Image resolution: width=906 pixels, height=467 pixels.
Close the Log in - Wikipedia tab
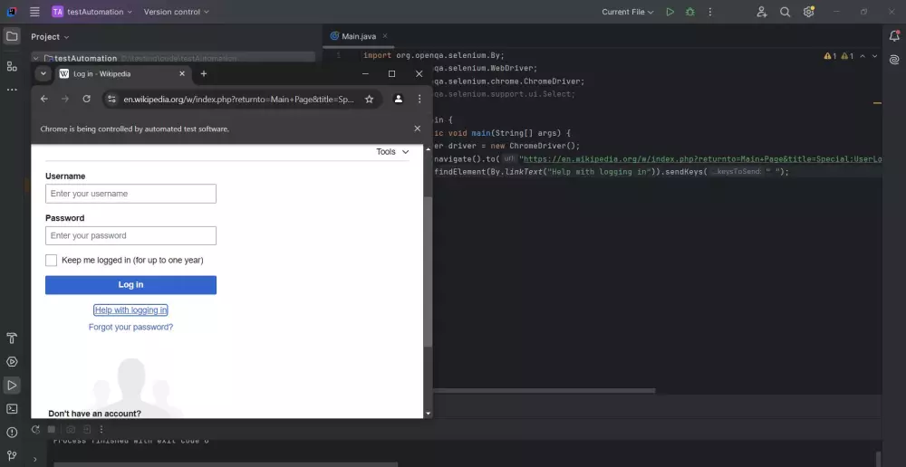(182, 74)
